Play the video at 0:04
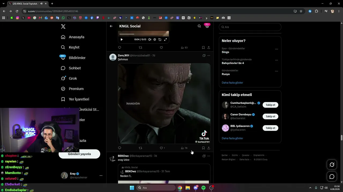The image size is (343, 192). coord(122,39)
